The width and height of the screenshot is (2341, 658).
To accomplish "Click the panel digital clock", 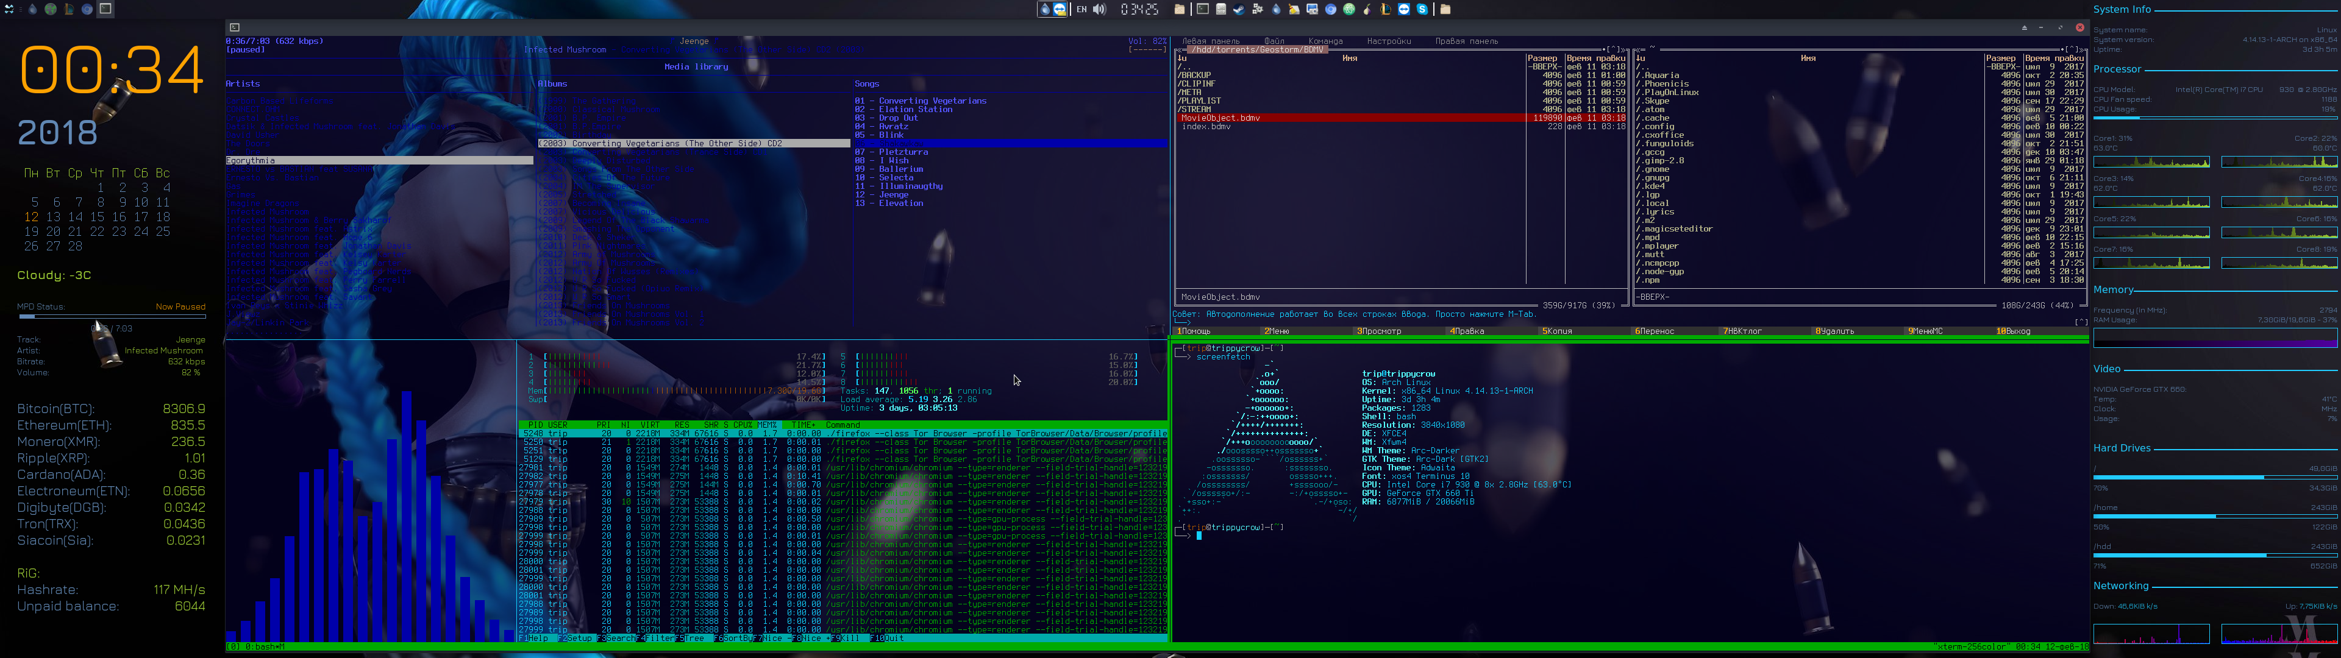I will pos(1139,9).
